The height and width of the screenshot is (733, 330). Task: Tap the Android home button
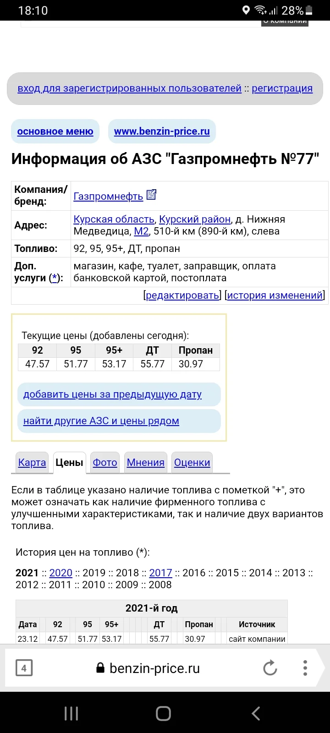[x=164, y=713]
